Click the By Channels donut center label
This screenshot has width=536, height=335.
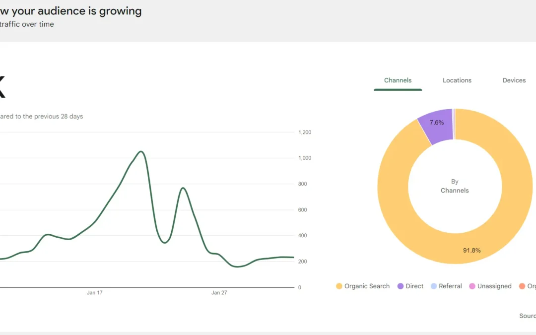[455, 186]
